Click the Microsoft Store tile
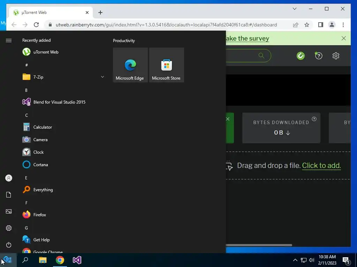 [x=166, y=65]
